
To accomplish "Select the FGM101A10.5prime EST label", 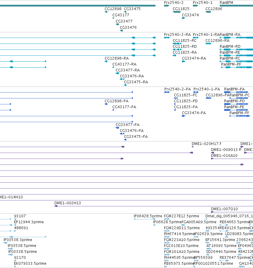I will point(182,252).
